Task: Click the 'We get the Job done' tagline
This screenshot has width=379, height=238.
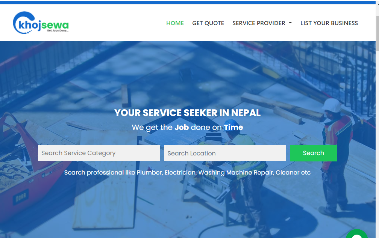Action: pyautogui.click(x=187, y=127)
